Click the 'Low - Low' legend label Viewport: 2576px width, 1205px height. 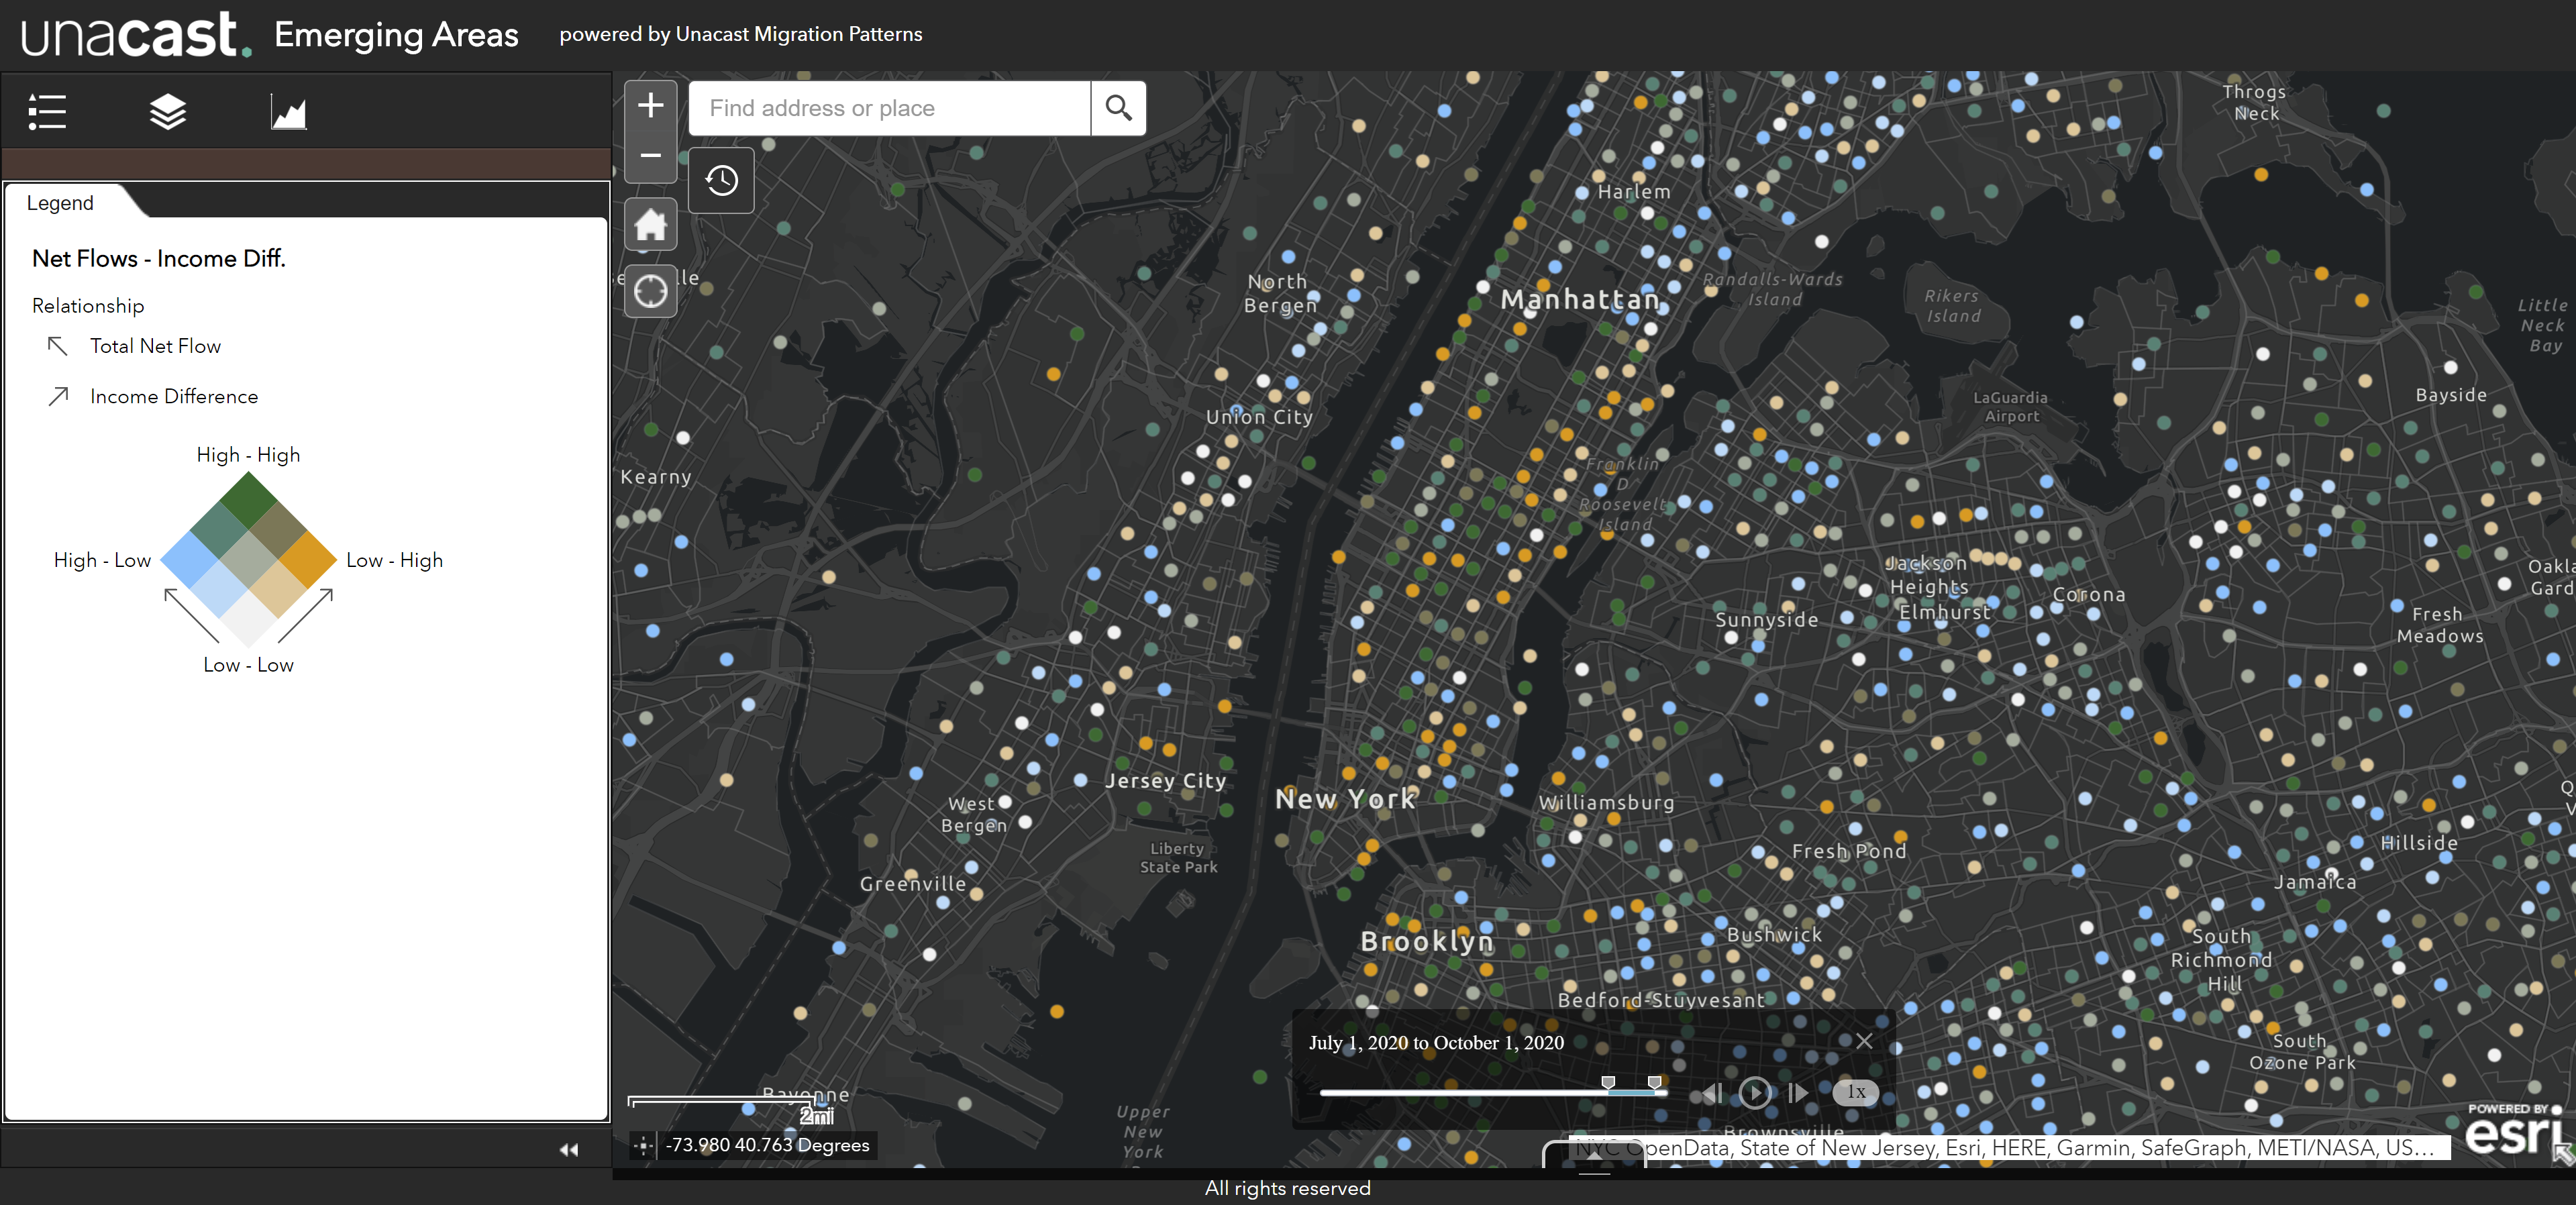pyautogui.click(x=248, y=665)
